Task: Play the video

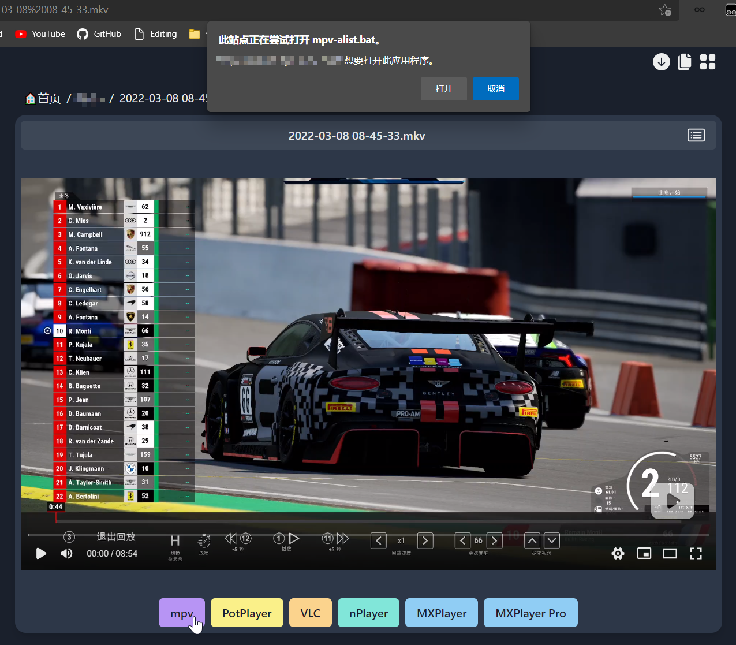Action: point(41,554)
